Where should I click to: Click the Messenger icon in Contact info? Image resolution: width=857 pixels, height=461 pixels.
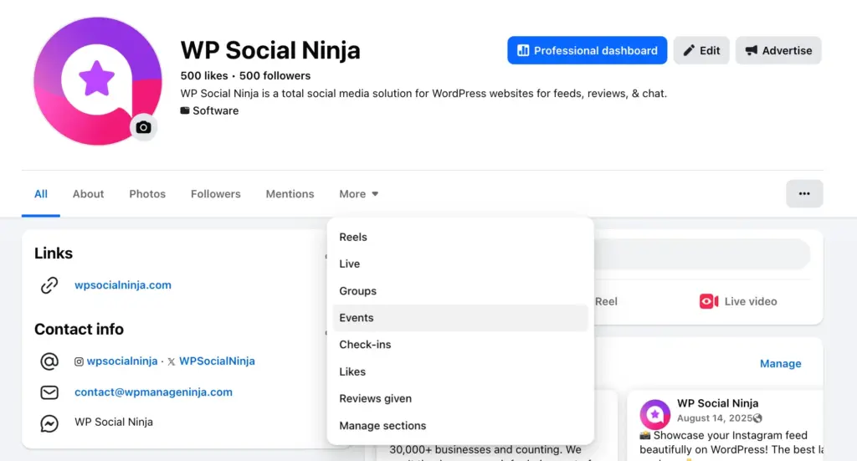pos(49,423)
